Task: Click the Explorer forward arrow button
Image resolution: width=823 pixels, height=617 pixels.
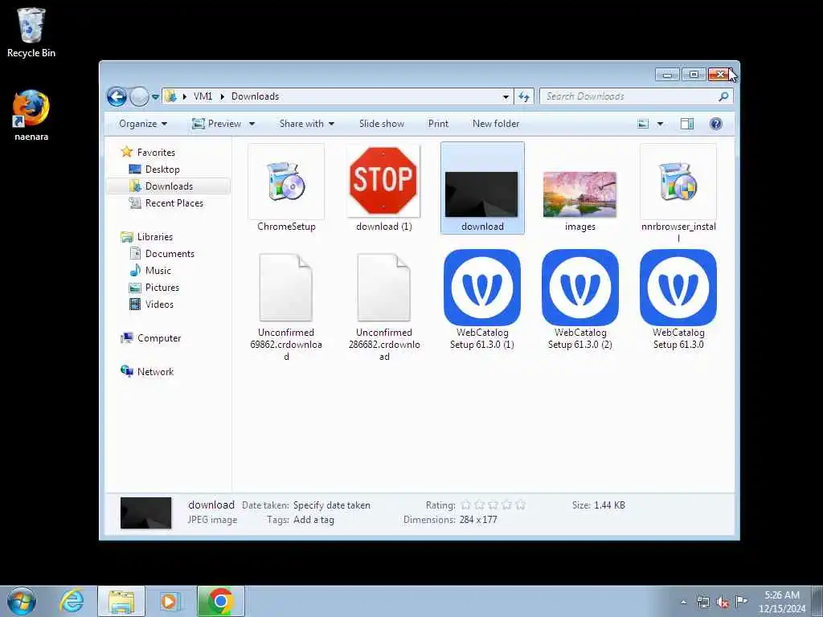Action: point(139,96)
